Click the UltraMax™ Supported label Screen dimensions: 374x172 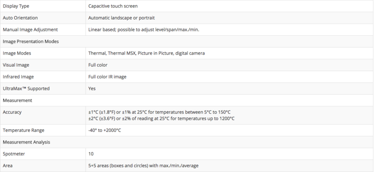26,89
